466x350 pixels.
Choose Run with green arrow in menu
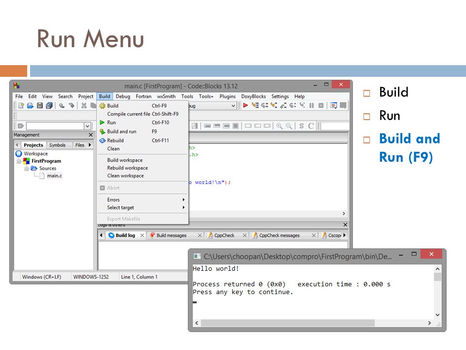143,122
